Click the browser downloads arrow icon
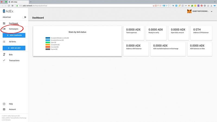 (211, 6)
